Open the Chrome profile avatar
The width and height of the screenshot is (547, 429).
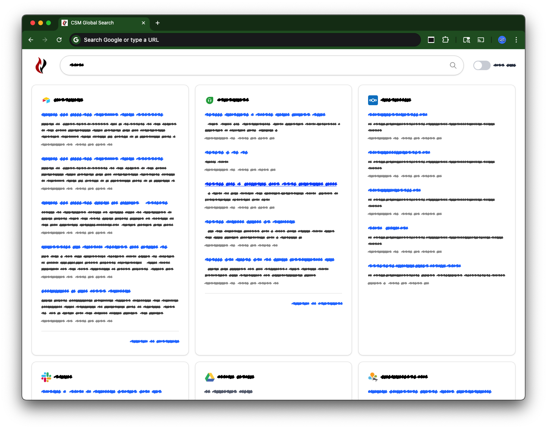[x=502, y=40]
